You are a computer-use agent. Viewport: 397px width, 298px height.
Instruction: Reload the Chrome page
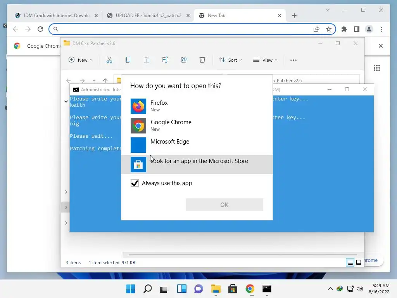click(x=40, y=29)
